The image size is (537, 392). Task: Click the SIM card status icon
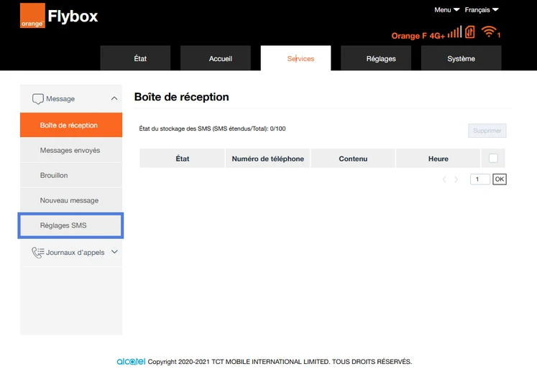click(x=470, y=32)
